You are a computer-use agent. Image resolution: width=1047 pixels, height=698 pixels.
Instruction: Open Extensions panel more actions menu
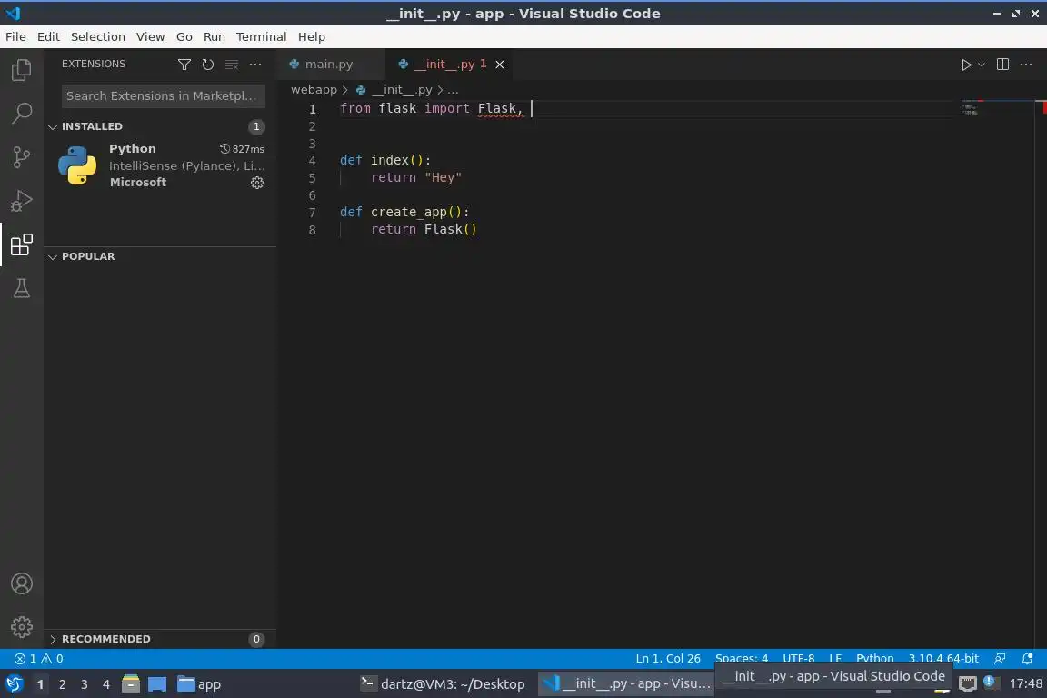(x=255, y=65)
